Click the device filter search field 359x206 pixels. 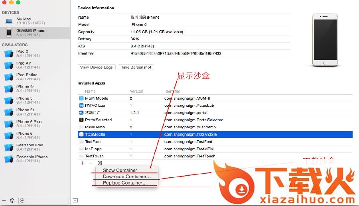click(43, 200)
